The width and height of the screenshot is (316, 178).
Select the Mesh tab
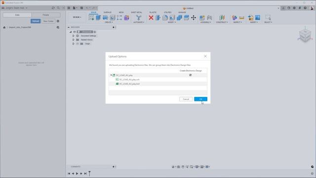(121, 12)
